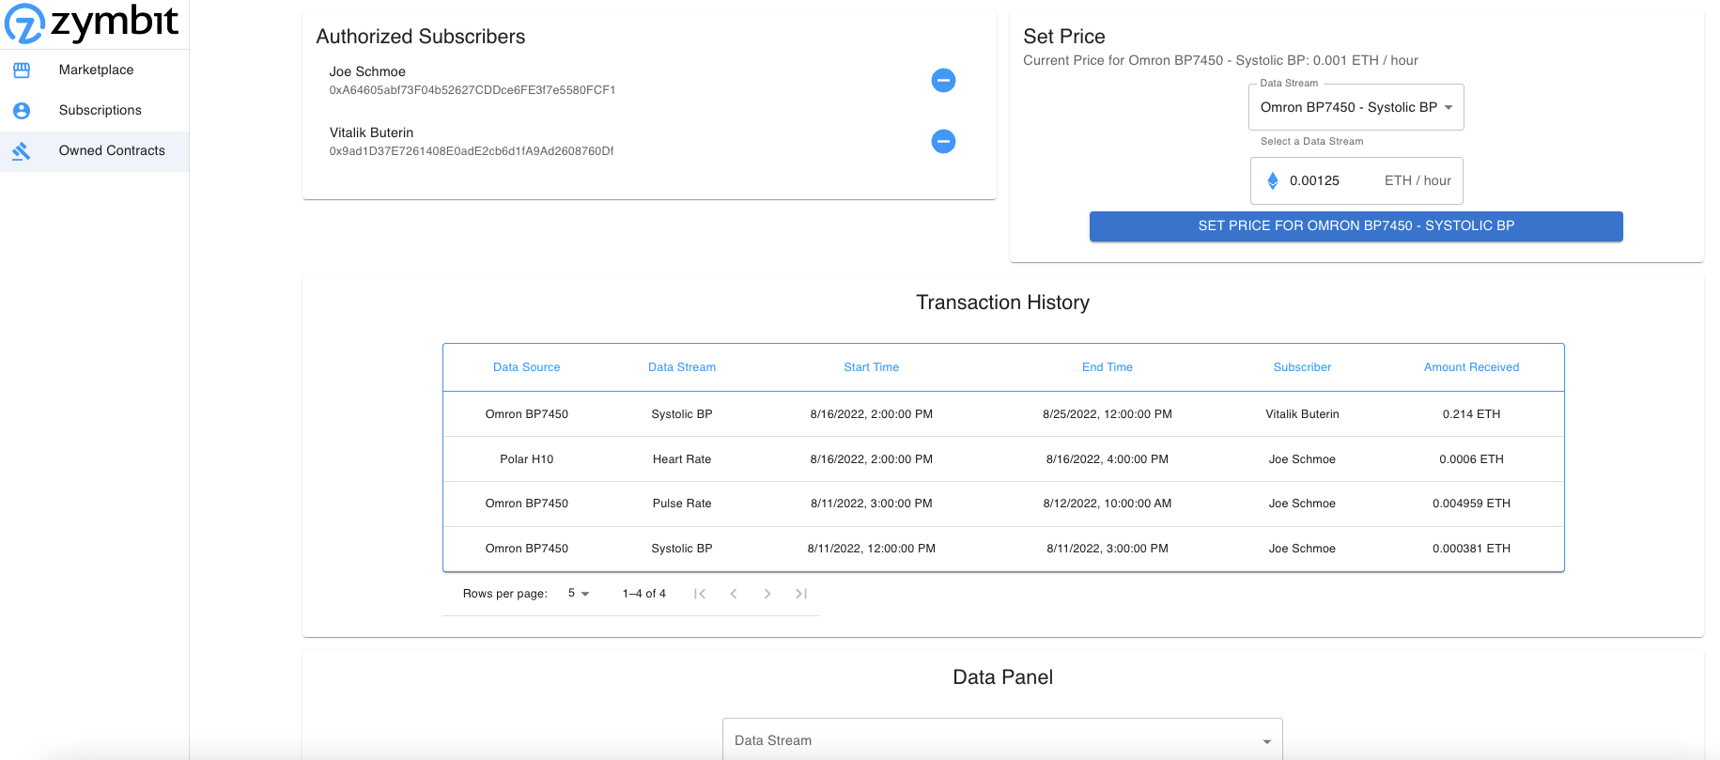Viewport: 1720px width, 760px height.
Task: Click Vitalik Buterin subscriber name in list
Action: [x=371, y=132]
